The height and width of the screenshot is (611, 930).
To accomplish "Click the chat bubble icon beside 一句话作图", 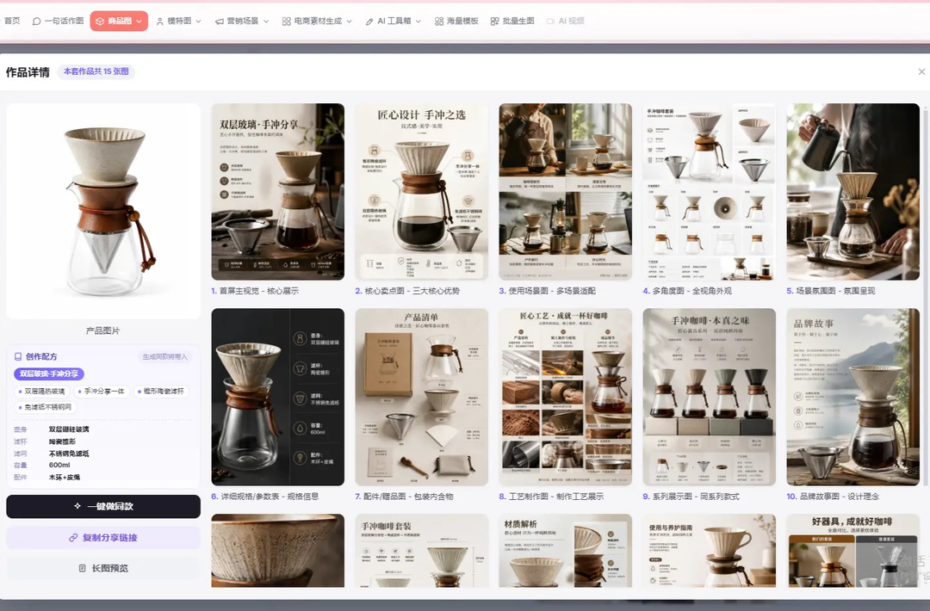I will [x=37, y=22].
